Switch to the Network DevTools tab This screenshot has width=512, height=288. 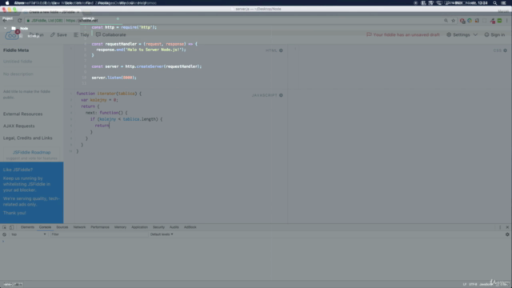point(79,227)
